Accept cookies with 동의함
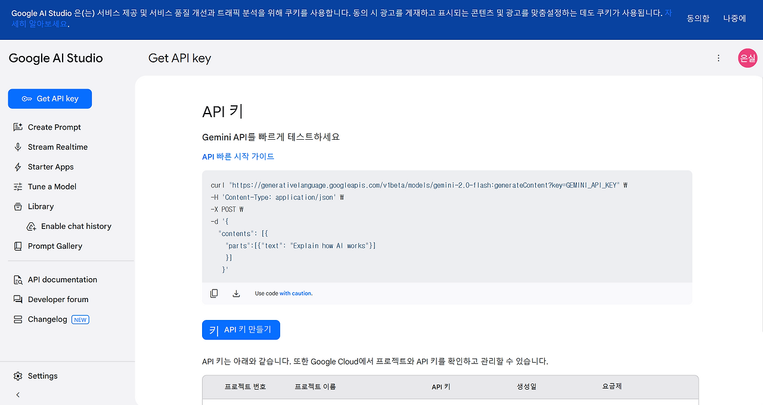 click(698, 18)
